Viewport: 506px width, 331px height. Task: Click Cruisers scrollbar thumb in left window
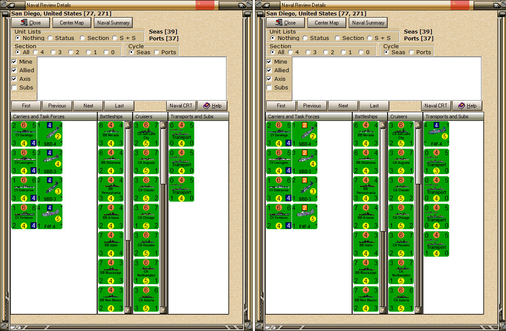[163, 156]
